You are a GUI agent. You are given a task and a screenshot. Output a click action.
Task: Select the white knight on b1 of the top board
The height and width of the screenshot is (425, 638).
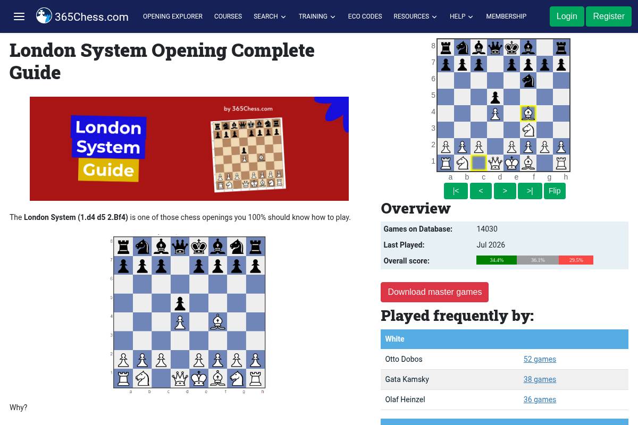(x=462, y=163)
